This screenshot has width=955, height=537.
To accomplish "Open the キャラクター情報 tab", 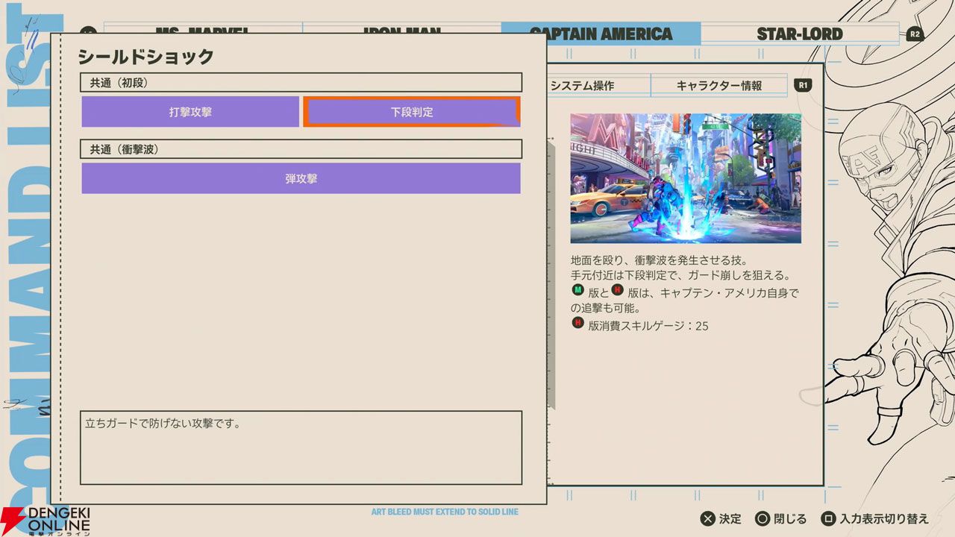I will coord(719,86).
